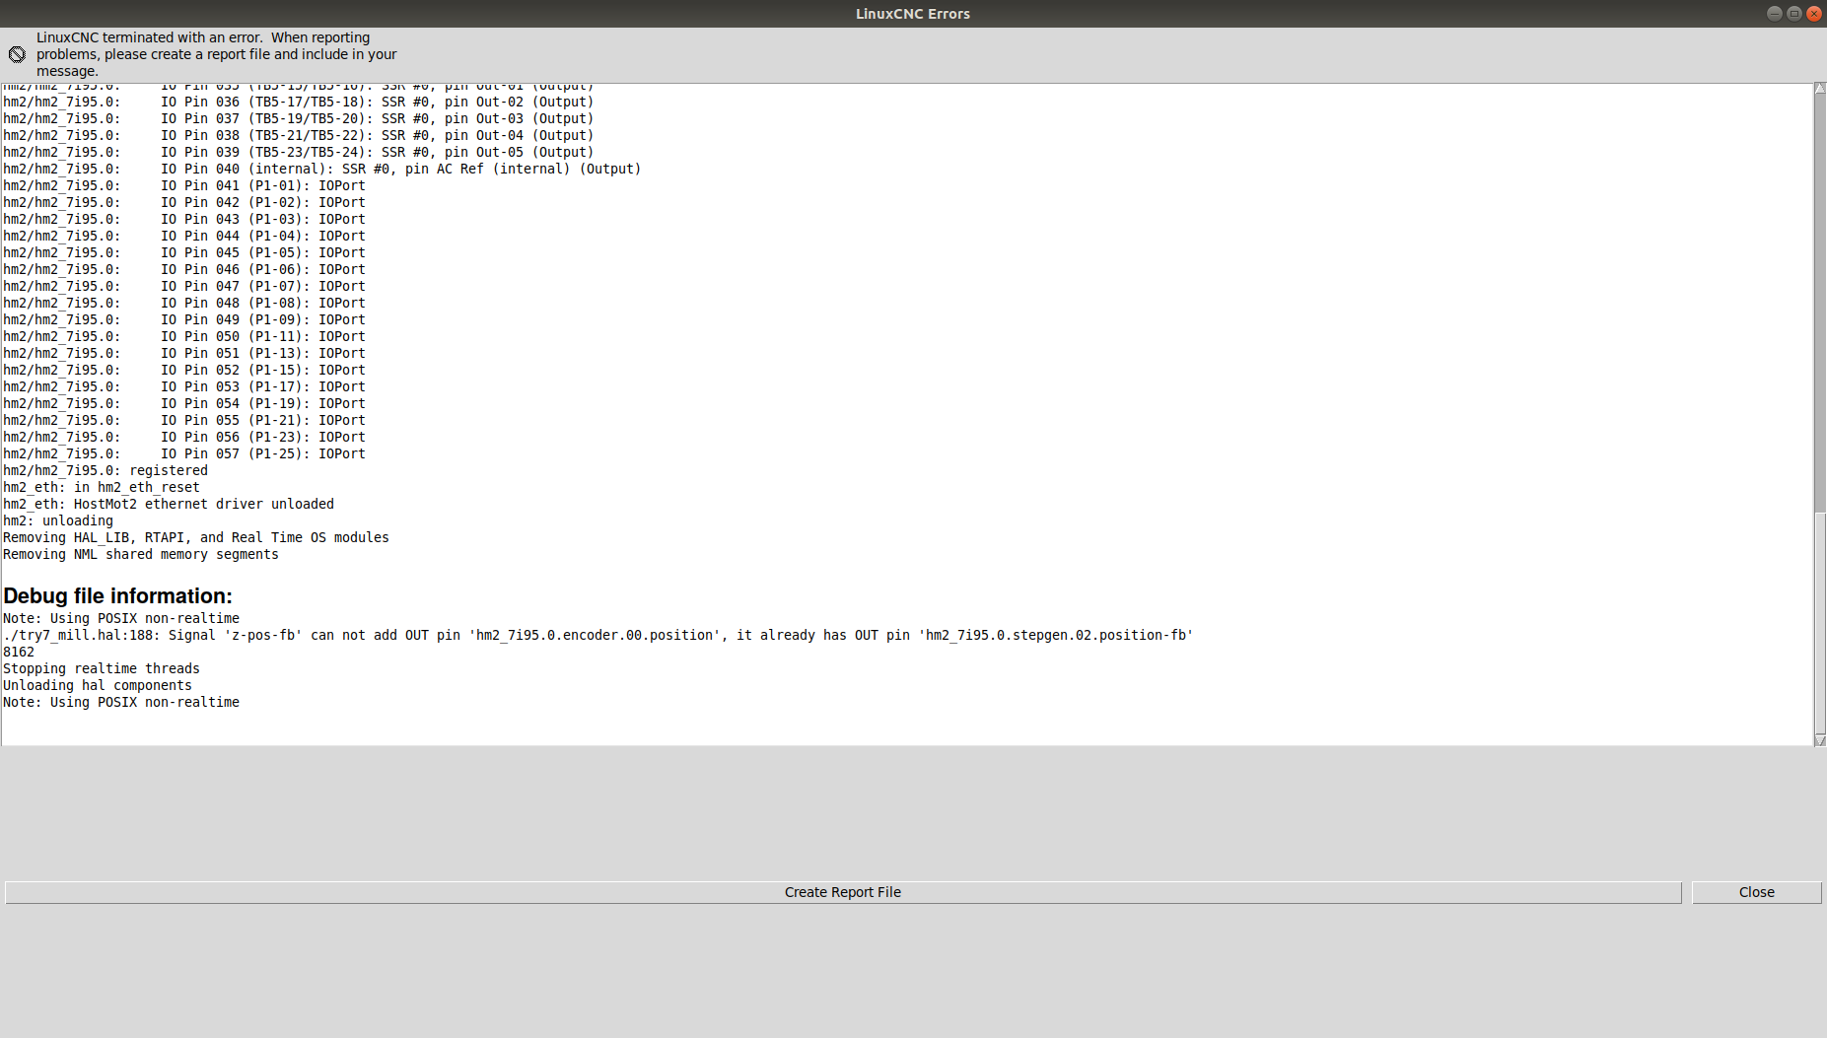1827x1038 pixels.
Task: Click 'hm2_eth: in hm2_eth_reset' line
Action: pos(102,487)
